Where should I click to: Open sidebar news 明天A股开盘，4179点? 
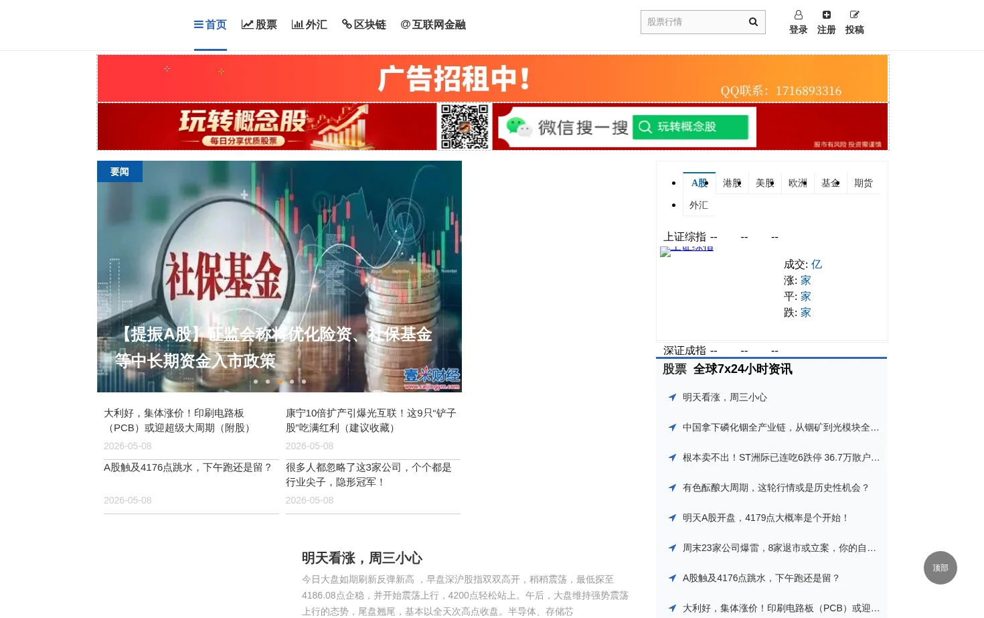(766, 518)
